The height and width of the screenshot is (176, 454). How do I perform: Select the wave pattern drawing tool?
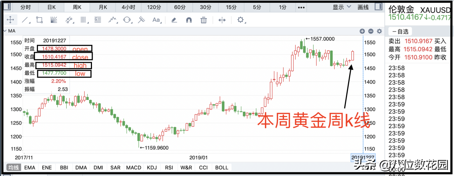tap(113, 20)
